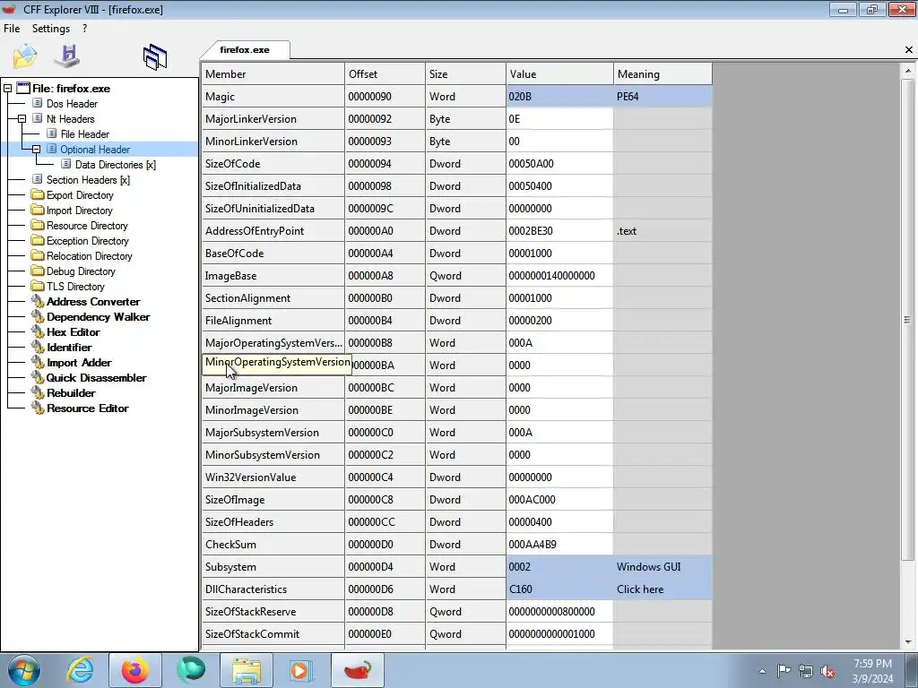This screenshot has height=688, width=918.
Task: Click the SizeOfImage value 000AC000
Action: (x=559, y=500)
